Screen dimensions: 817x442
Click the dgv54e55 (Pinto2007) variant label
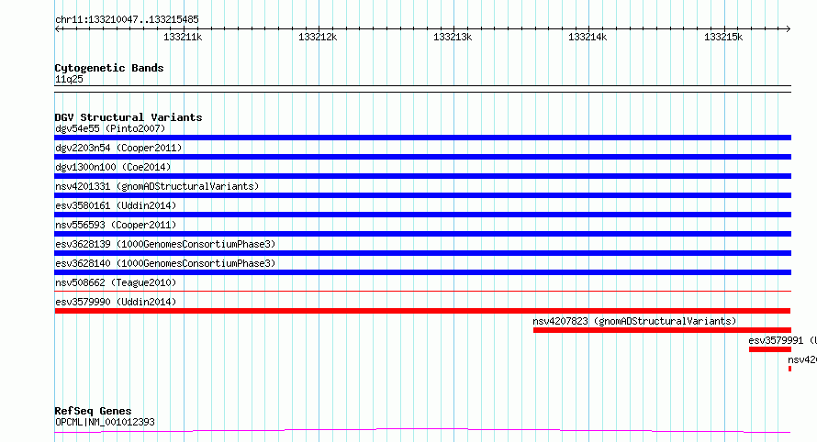[110, 128]
